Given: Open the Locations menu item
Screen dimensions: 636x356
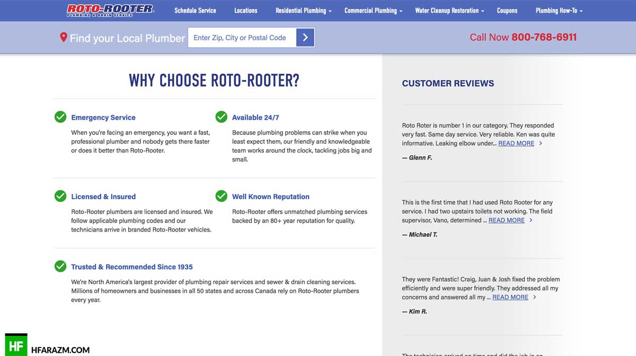Looking at the screenshot, I should (x=246, y=11).
